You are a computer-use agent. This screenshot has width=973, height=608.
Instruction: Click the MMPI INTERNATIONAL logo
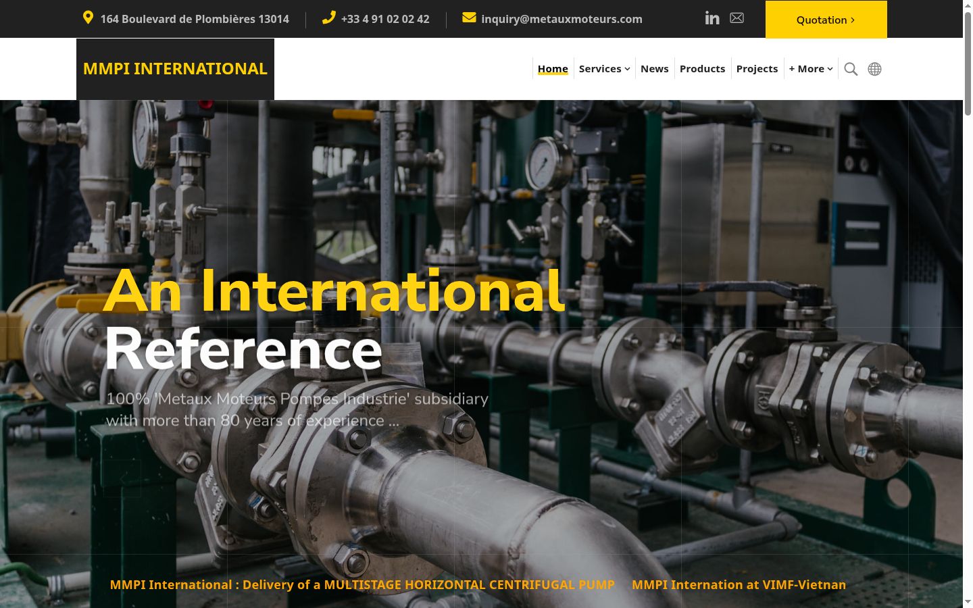[x=175, y=69]
